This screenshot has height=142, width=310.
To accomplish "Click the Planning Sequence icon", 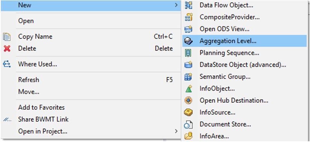I will [x=188, y=53].
